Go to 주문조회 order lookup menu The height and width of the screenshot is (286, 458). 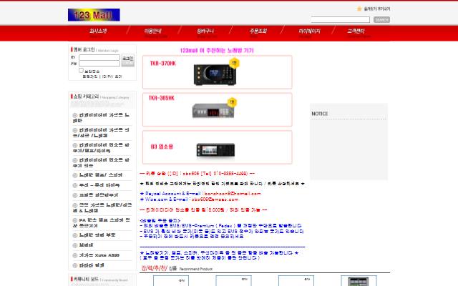pos(258,31)
